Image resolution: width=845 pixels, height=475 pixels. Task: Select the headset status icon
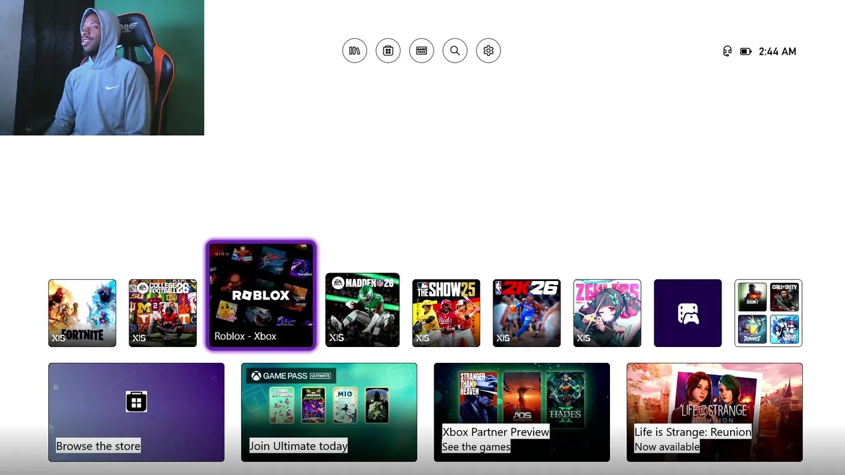tap(727, 51)
